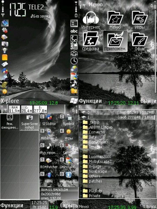Open Функции softkey on menu screen
The height and width of the screenshot is (209, 157).
90,101
